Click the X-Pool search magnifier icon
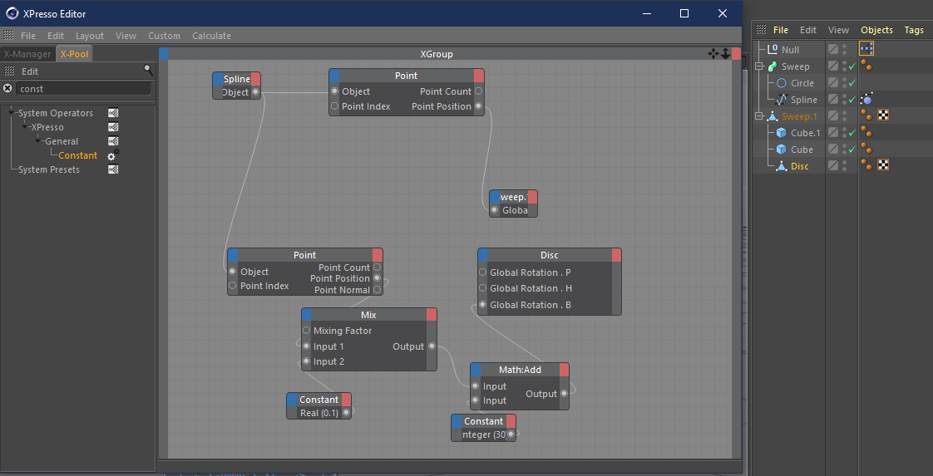Viewport: 933px width, 476px height. click(148, 70)
